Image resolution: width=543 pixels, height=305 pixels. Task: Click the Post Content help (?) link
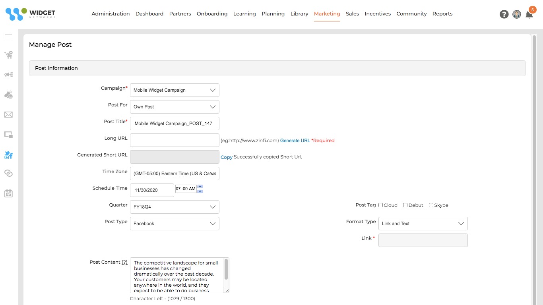[124, 262]
